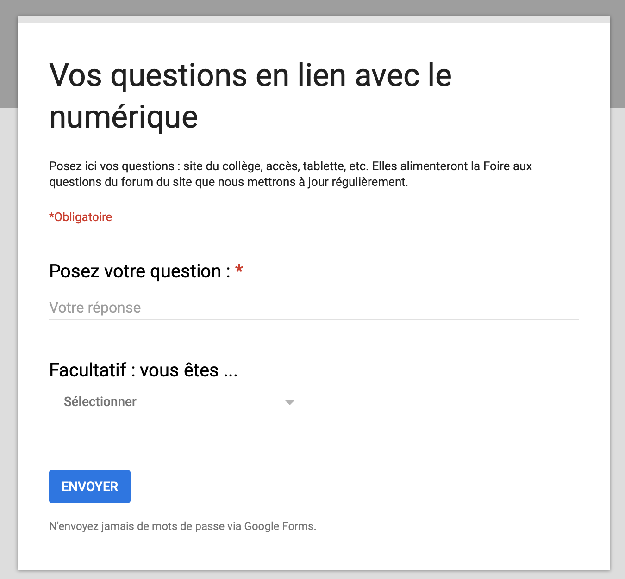Select the 'Posez votre question :' label
Viewport: 625px width, 579px height.
click(x=140, y=271)
